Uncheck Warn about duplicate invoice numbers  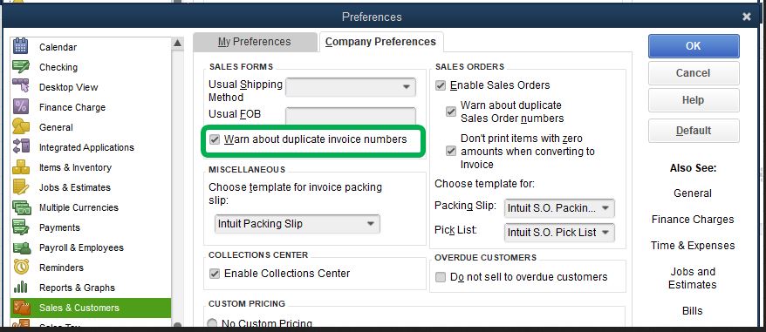[215, 139]
